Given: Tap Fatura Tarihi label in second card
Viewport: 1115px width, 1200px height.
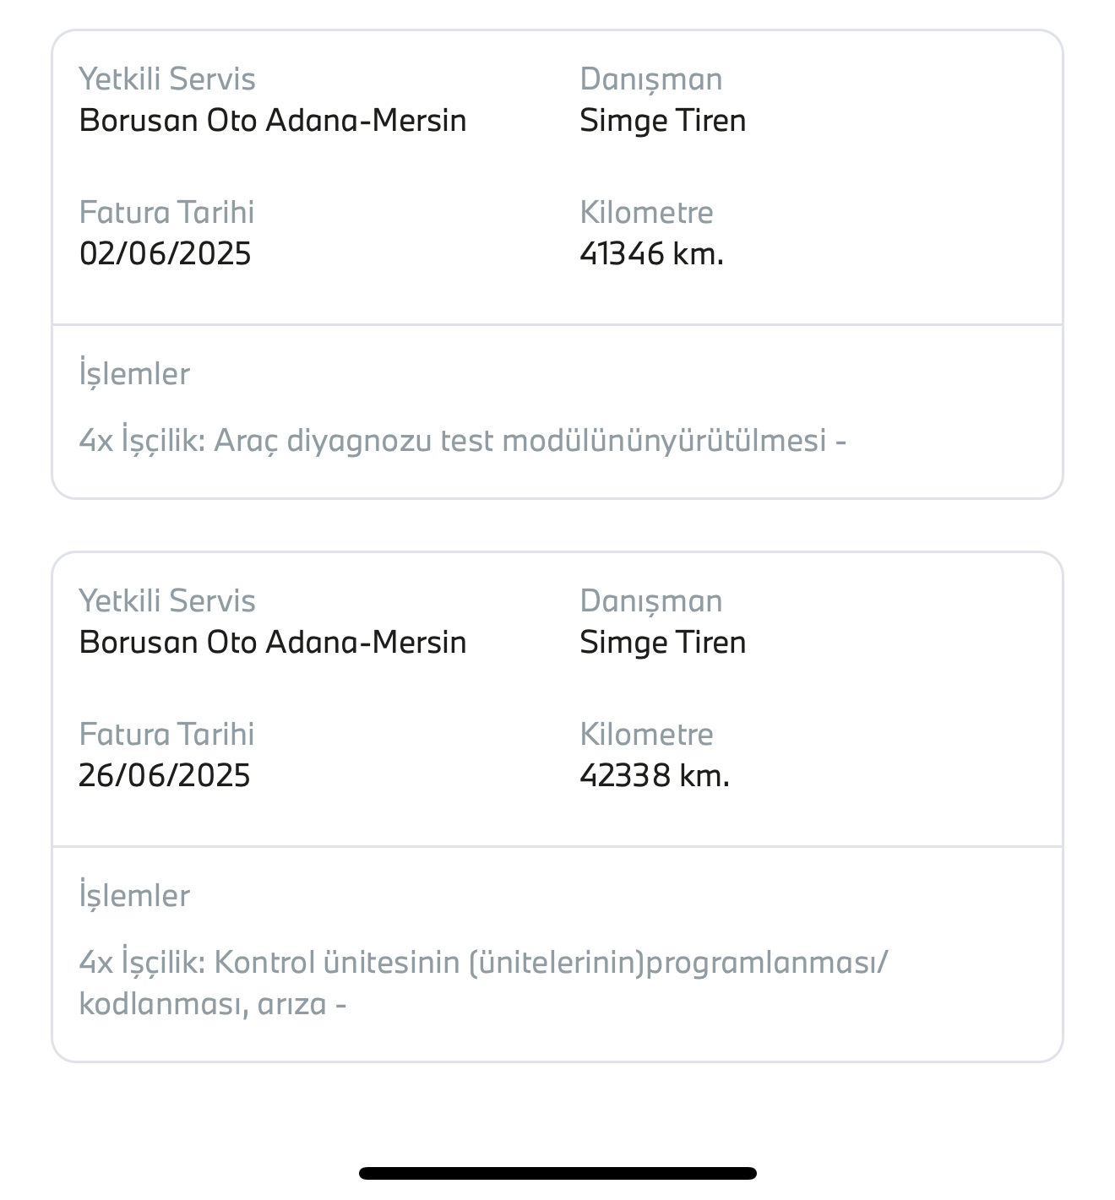Looking at the screenshot, I should (x=167, y=734).
